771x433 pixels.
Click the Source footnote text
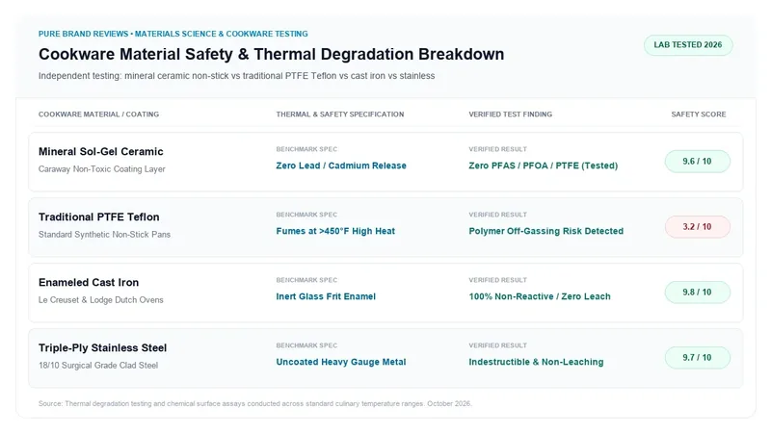[x=255, y=403]
